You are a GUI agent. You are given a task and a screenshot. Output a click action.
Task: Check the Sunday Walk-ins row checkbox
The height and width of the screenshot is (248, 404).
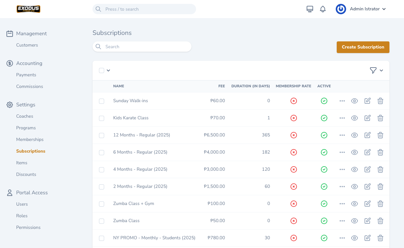tap(102, 101)
